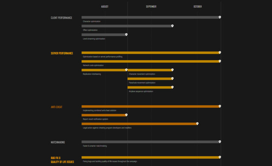Click pin marker of server performance profiling bar
The height and width of the screenshot is (166, 272).
pyautogui.click(x=220, y=52)
